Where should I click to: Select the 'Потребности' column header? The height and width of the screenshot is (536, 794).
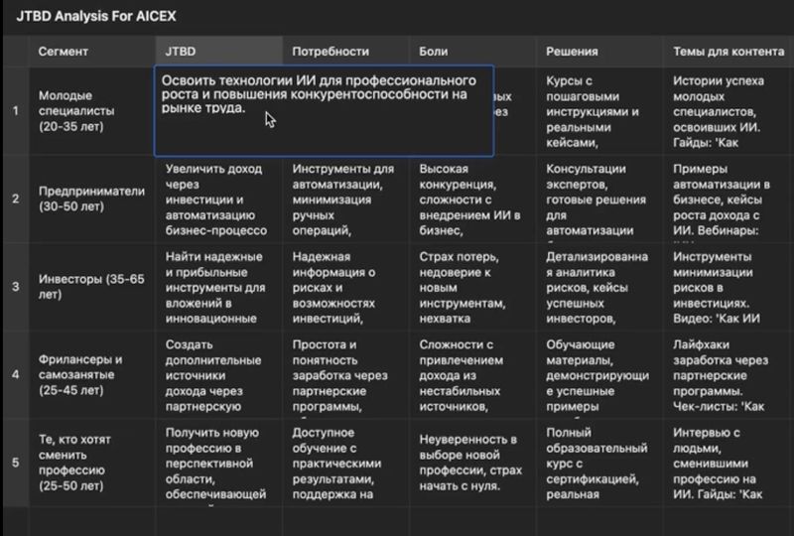[345, 52]
